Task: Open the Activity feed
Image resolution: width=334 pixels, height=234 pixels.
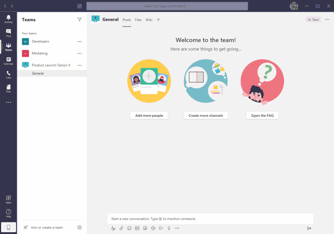Action: (8, 19)
